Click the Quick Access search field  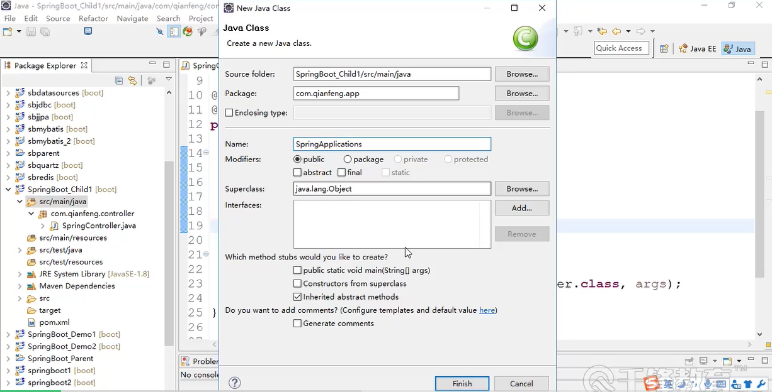[x=621, y=48]
